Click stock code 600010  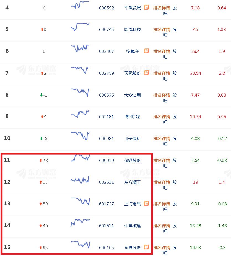[x=107, y=161]
